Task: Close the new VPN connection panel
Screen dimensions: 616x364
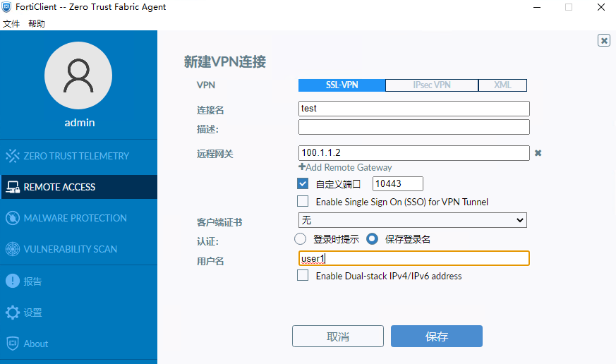Action: tap(604, 40)
